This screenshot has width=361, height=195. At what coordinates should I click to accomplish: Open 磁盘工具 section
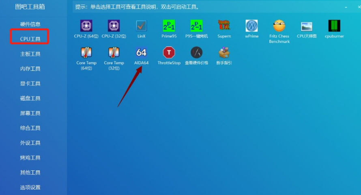[30, 98]
